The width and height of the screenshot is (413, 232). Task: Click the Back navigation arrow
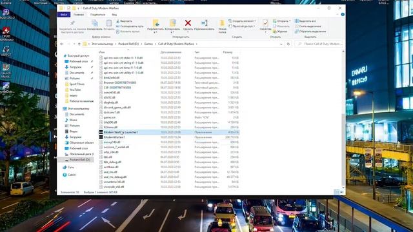pyautogui.click(x=62, y=44)
